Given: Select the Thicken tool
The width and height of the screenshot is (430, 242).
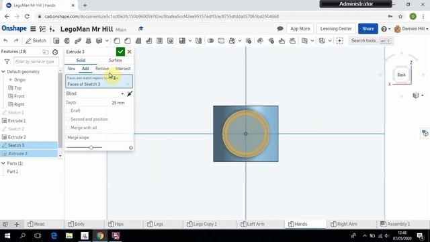Looking at the screenshot, I should [99, 40].
